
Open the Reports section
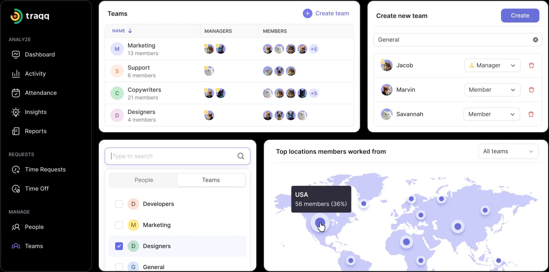(x=35, y=131)
